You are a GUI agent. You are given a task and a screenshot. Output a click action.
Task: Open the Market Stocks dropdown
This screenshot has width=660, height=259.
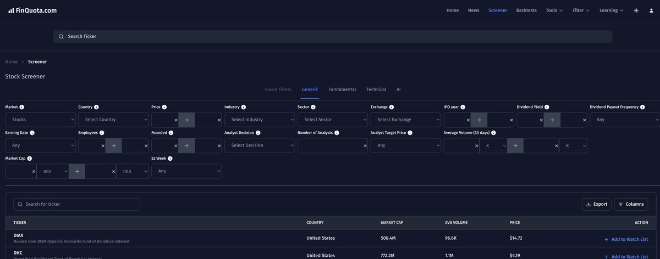tap(41, 120)
